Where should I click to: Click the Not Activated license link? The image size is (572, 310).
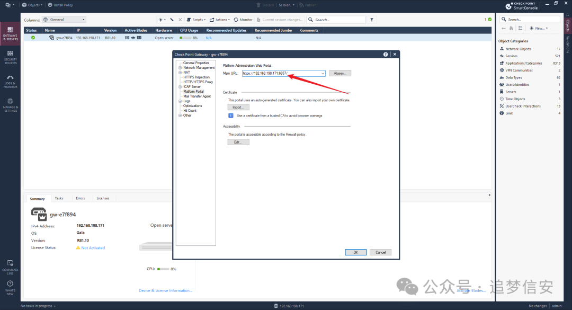tap(93, 248)
